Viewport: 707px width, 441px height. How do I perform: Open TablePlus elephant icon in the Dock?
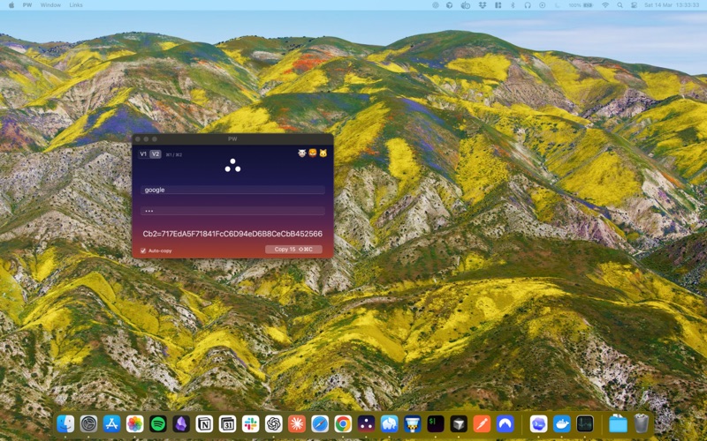tap(389, 424)
